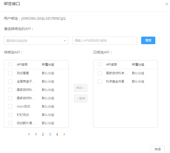Click the 解绑 transfer button
The image size is (170, 153).
click(80, 98)
